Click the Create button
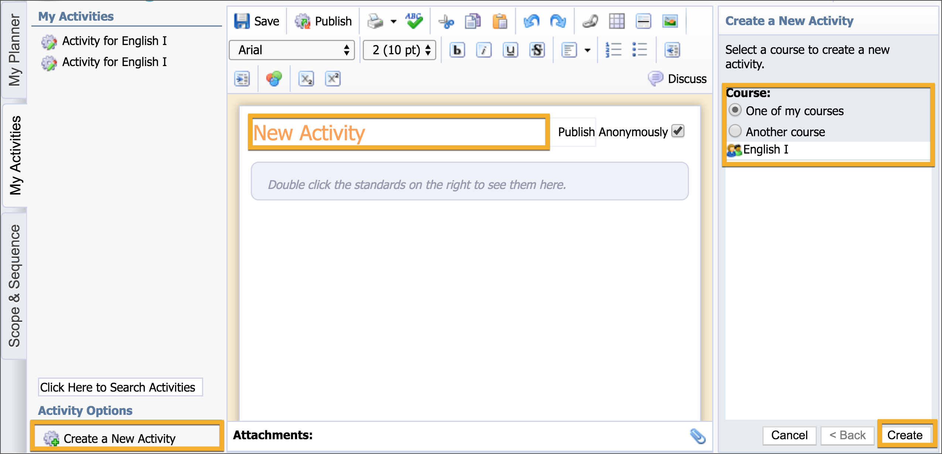 click(904, 435)
